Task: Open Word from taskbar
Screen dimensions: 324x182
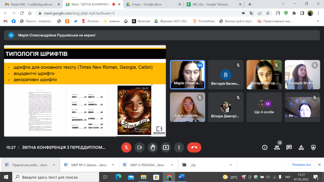Action: click(182, 177)
